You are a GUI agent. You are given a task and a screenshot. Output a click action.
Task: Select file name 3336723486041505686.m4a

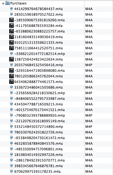point(38,87)
